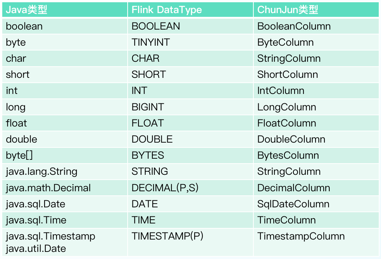Select the float cell

(16, 124)
